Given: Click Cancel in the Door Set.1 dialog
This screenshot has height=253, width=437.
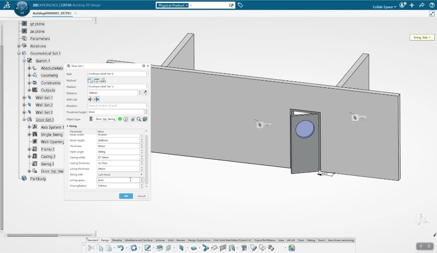Looking at the screenshot, I should click(x=141, y=196).
